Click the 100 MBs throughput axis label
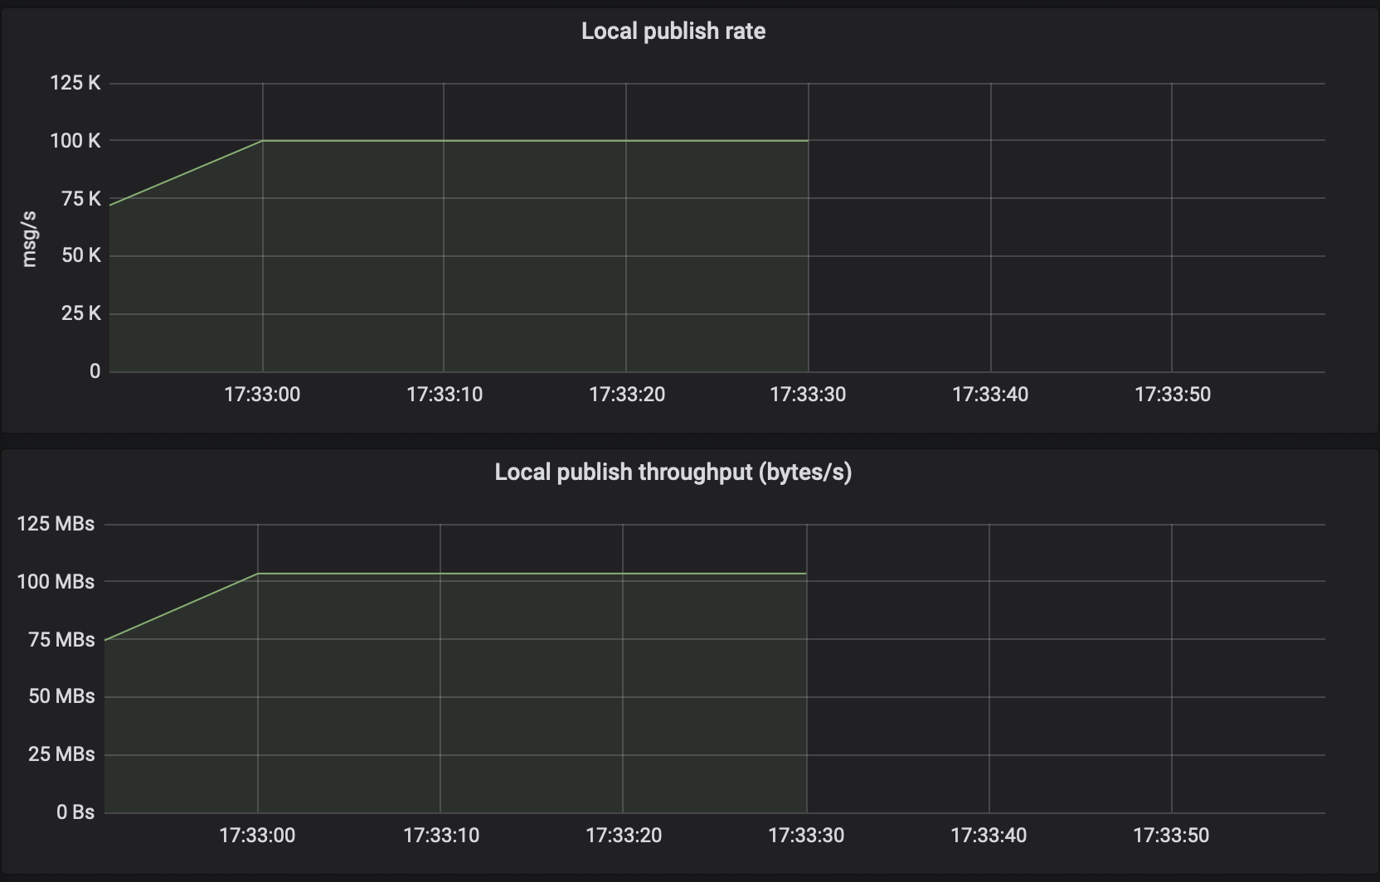This screenshot has height=882, width=1380. pos(56,582)
